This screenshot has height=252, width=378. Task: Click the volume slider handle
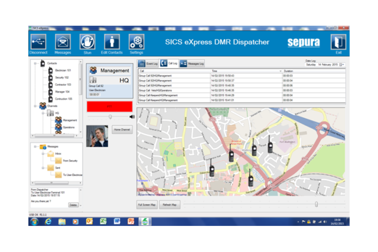point(110,117)
